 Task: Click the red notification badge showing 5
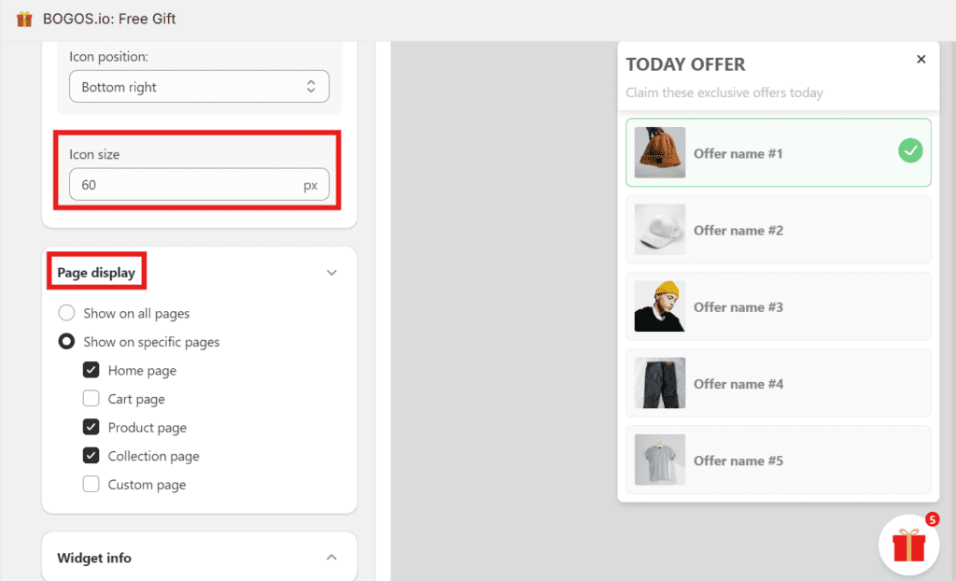point(932,519)
